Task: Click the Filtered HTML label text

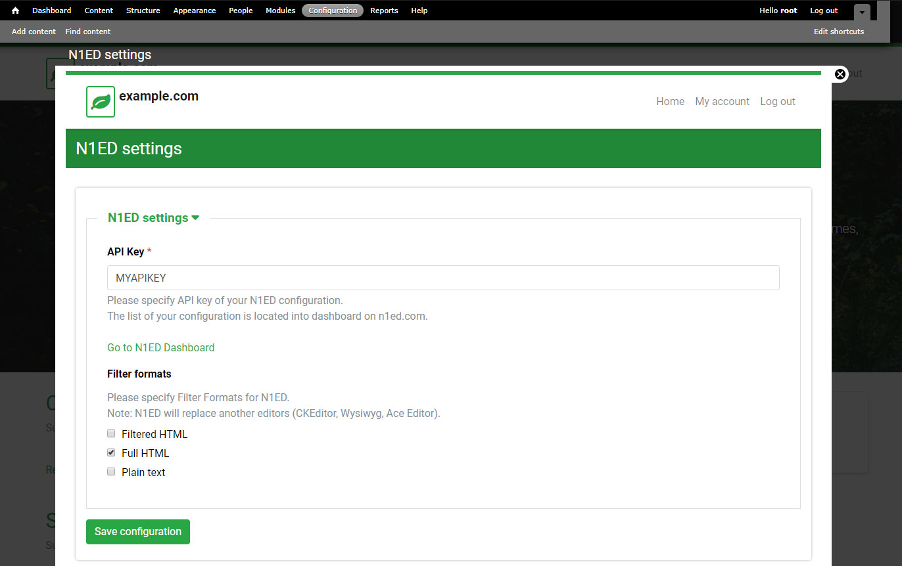Action: click(x=154, y=434)
